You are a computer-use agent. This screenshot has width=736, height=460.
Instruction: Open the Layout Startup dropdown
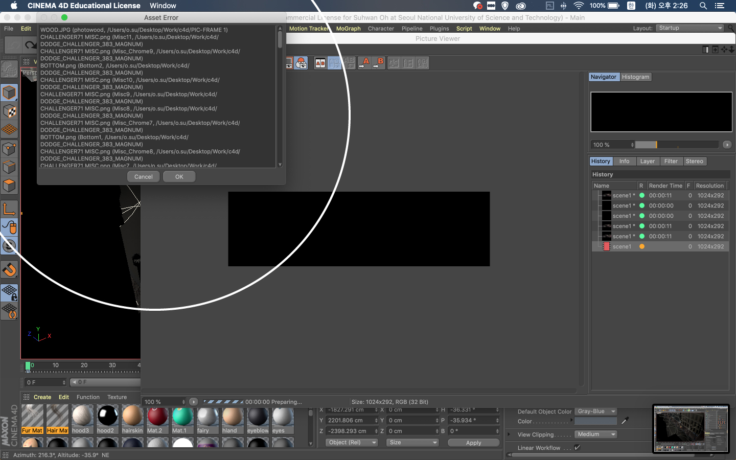click(690, 28)
